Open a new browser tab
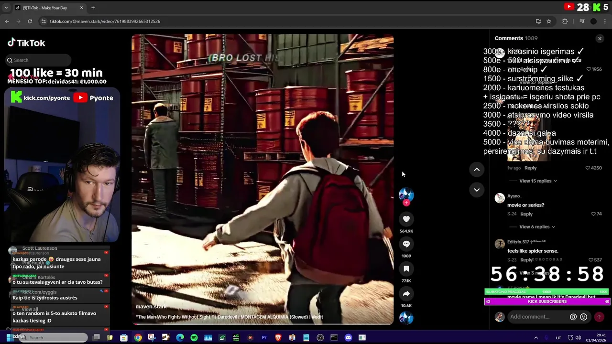612x344 pixels. pyautogui.click(x=93, y=8)
